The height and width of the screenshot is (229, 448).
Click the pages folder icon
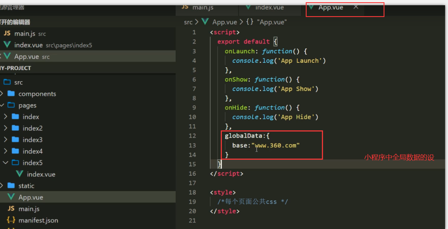[11, 105]
